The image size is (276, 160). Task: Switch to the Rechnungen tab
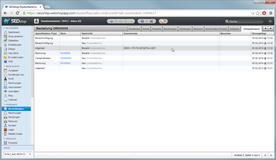click(170, 29)
